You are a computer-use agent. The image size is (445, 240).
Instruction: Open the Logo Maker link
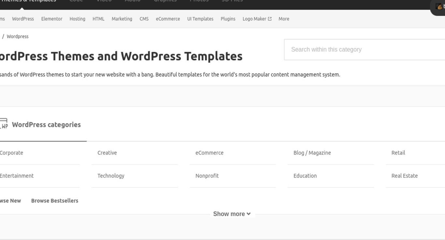pos(257,19)
